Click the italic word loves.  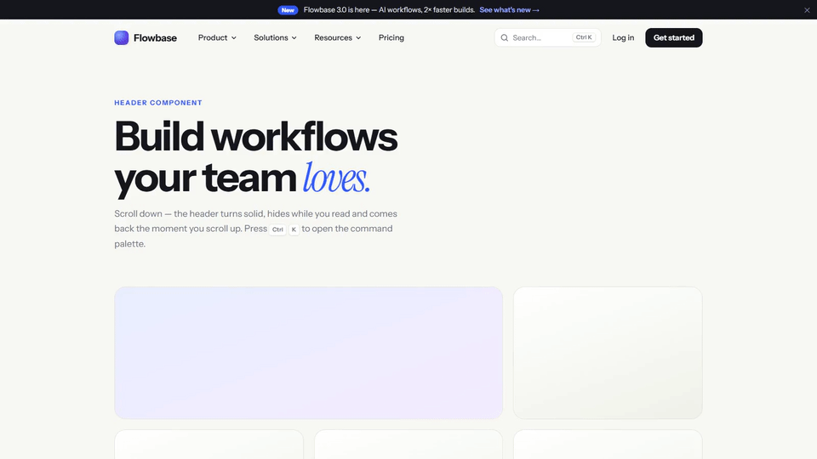pyautogui.click(x=337, y=178)
